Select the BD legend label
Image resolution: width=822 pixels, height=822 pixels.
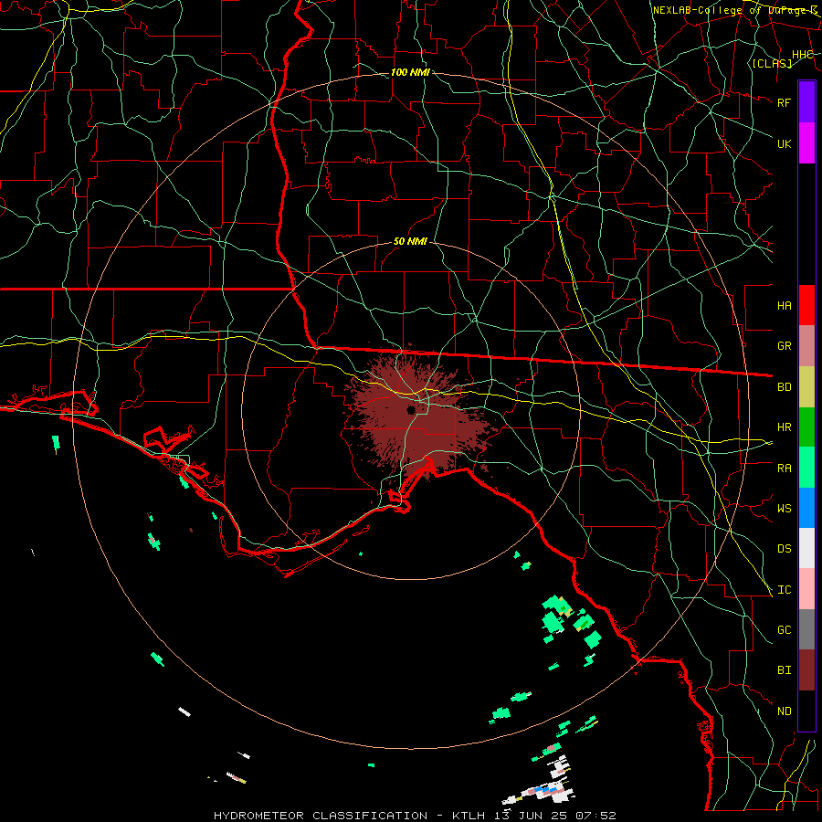click(x=784, y=387)
